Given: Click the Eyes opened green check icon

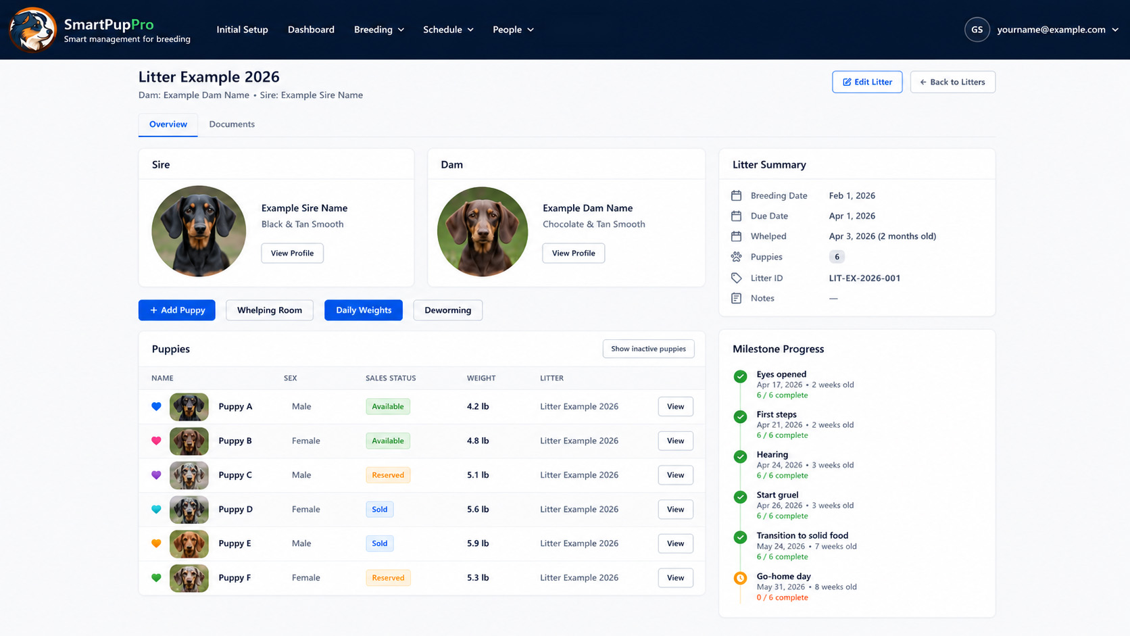Looking at the screenshot, I should [x=740, y=376].
